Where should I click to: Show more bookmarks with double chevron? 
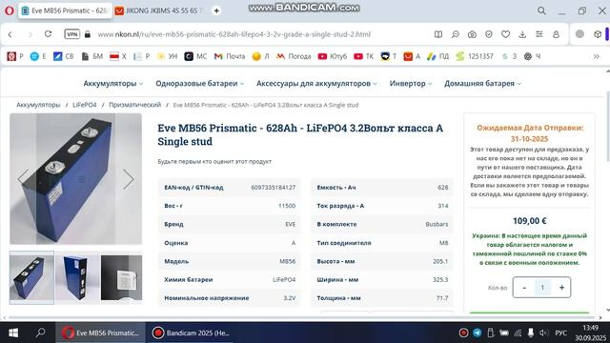pyautogui.click(x=596, y=56)
